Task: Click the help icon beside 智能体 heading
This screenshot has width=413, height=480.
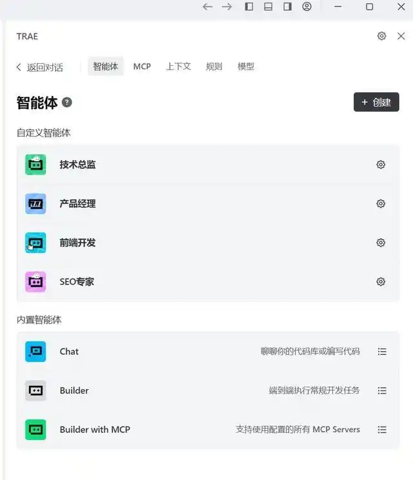Action: [x=66, y=102]
